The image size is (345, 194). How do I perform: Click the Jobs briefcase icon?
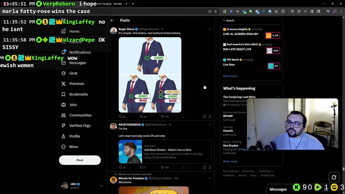[63, 105]
